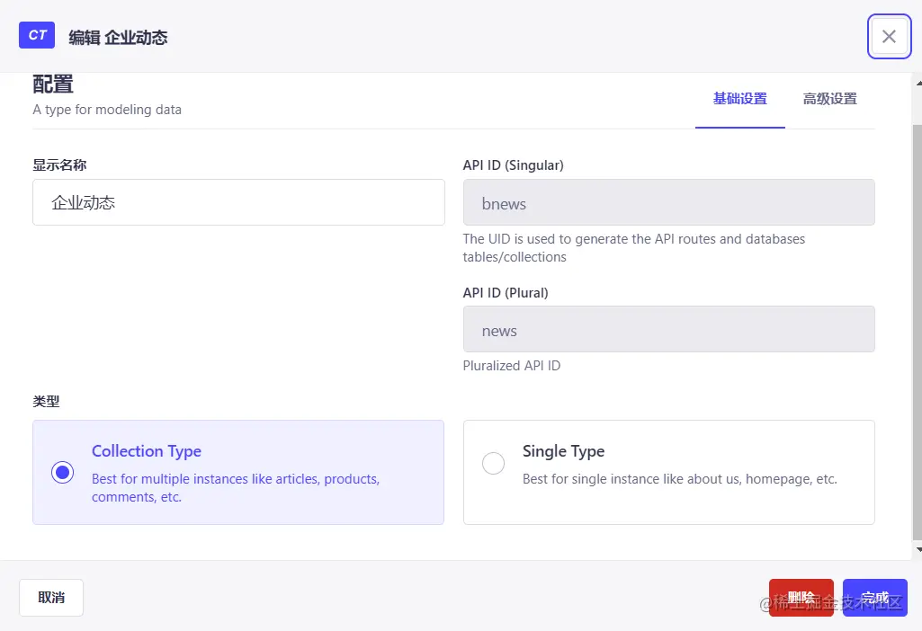The width and height of the screenshot is (922, 631).
Task: Click the Single Type card title
Action: click(x=563, y=451)
